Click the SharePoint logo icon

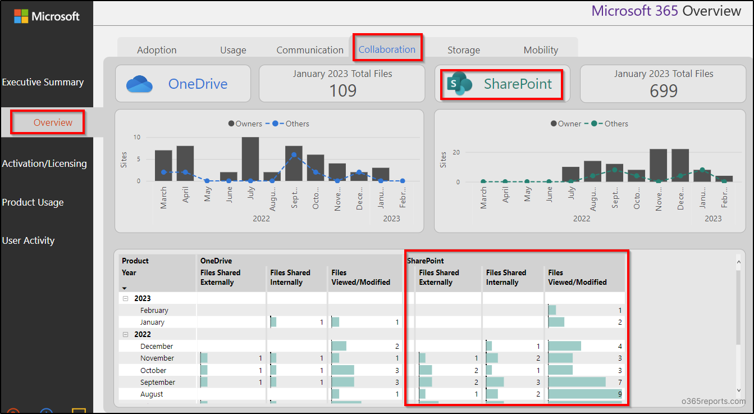tap(459, 84)
